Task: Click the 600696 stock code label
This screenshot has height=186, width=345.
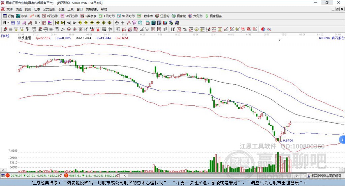Action: pos(324,38)
